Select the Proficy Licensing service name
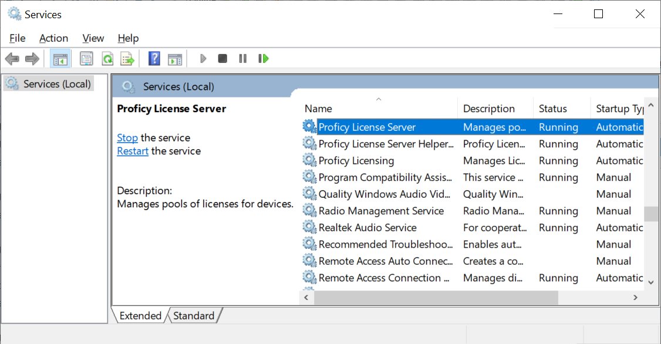Screen dimensions: 661x344 (356, 161)
